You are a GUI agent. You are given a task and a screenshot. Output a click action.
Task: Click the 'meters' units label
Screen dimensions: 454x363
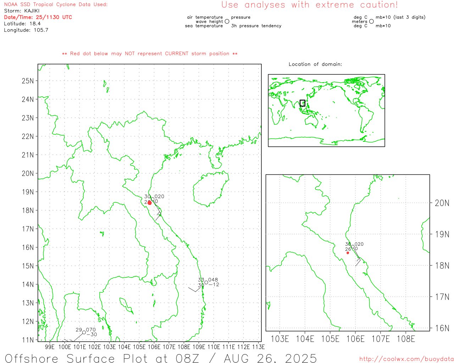click(360, 22)
